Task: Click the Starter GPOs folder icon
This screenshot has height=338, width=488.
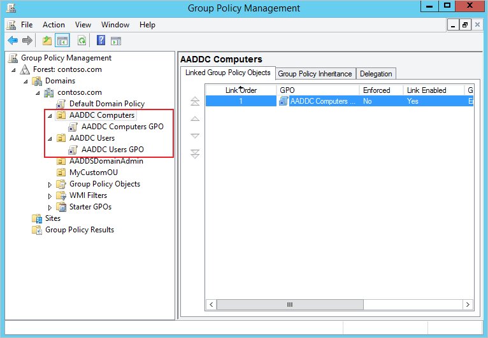Action: pyautogui.click(x=61, y=207)
